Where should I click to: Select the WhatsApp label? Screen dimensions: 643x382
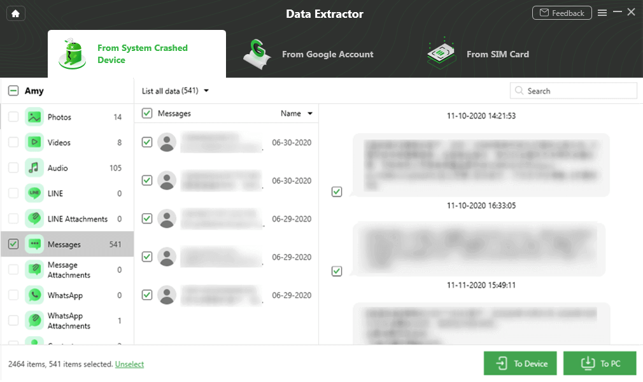(x=65, y=295)
